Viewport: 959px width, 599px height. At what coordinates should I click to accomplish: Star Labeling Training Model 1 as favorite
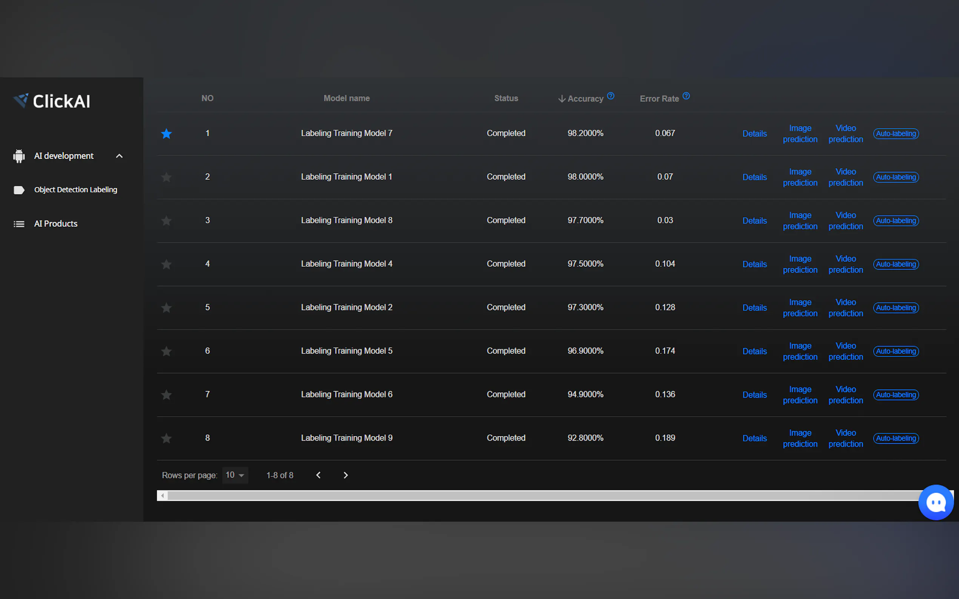(x=167, y=177)
